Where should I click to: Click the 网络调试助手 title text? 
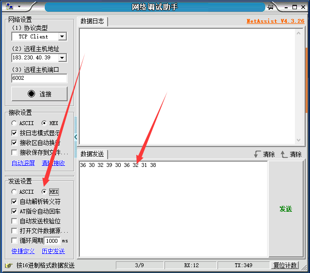tap(155, 7)
